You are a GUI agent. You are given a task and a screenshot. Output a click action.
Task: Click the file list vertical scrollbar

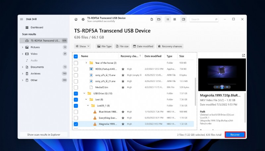195,92
